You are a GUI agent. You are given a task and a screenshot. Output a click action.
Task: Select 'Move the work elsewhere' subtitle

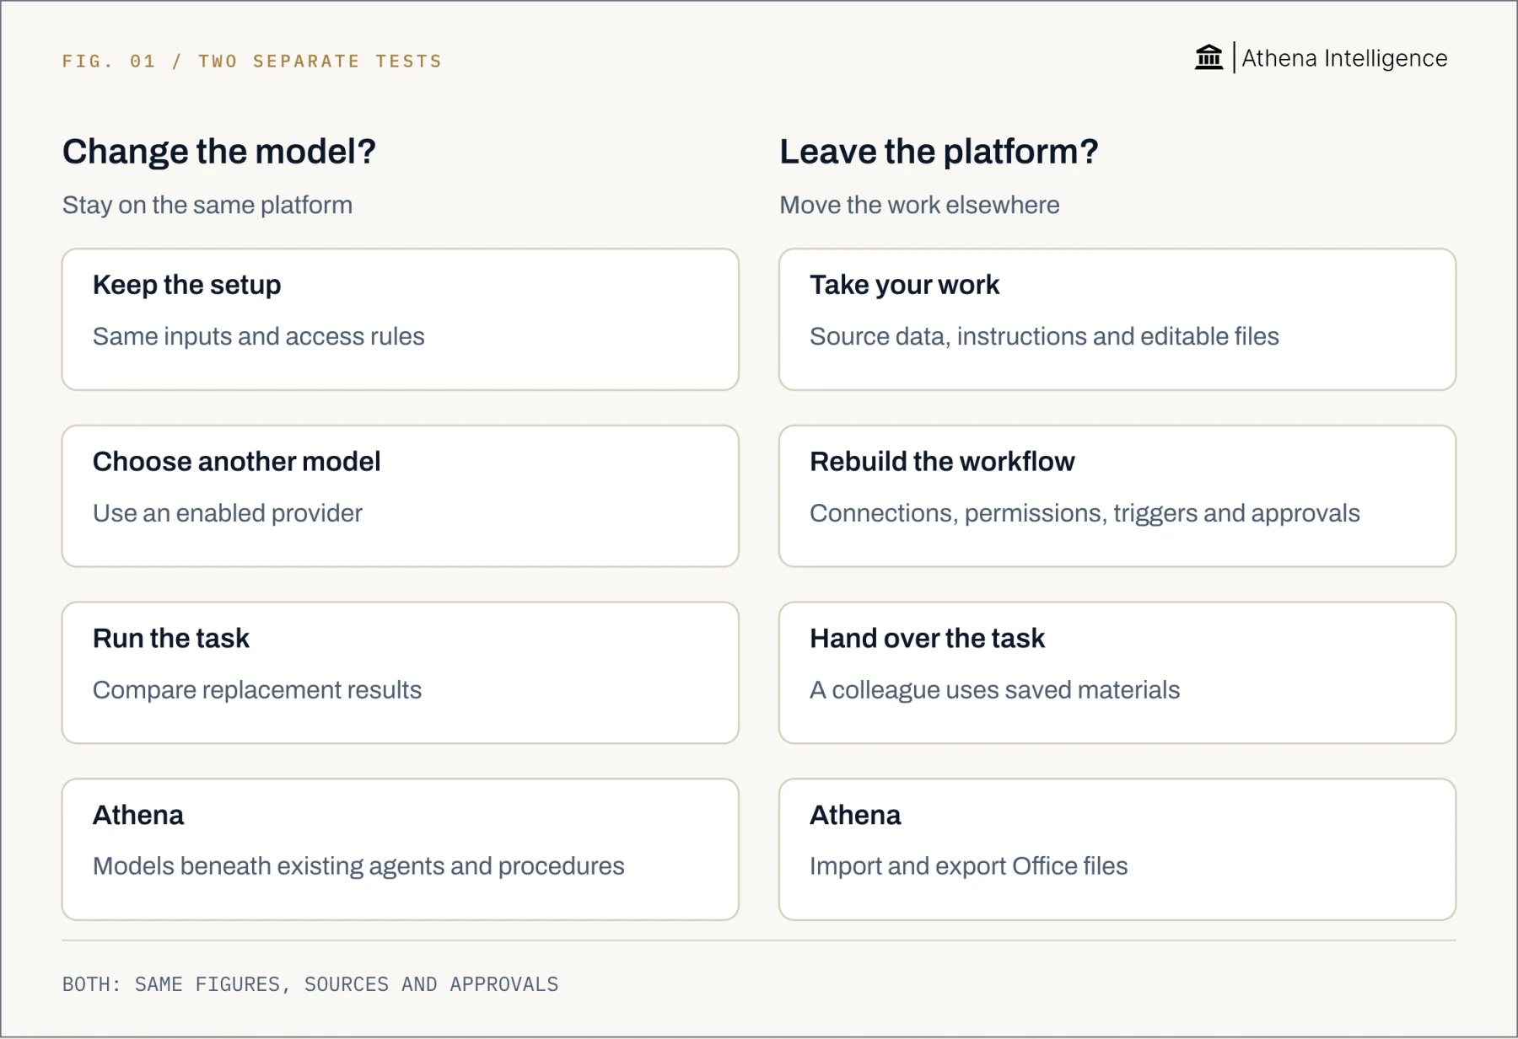(919, 205)
